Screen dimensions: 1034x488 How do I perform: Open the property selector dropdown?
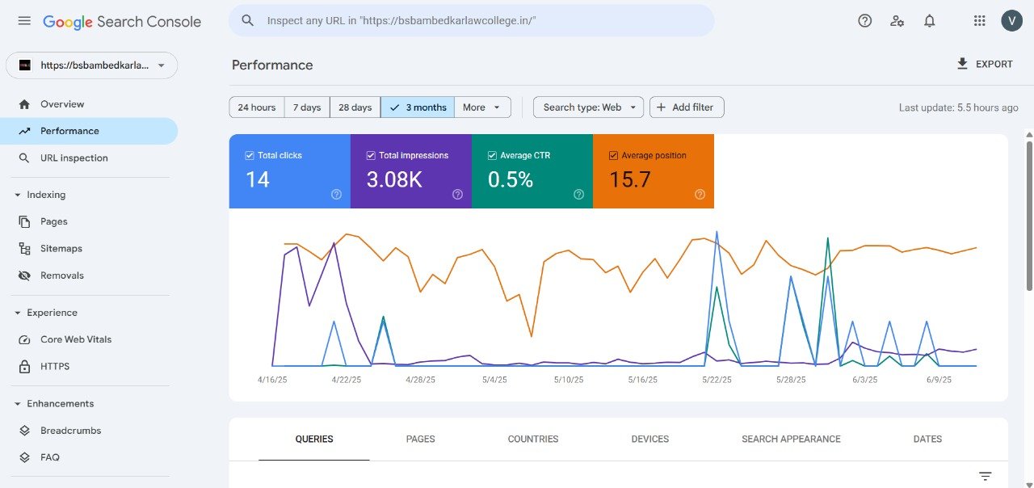pos(91,65)
